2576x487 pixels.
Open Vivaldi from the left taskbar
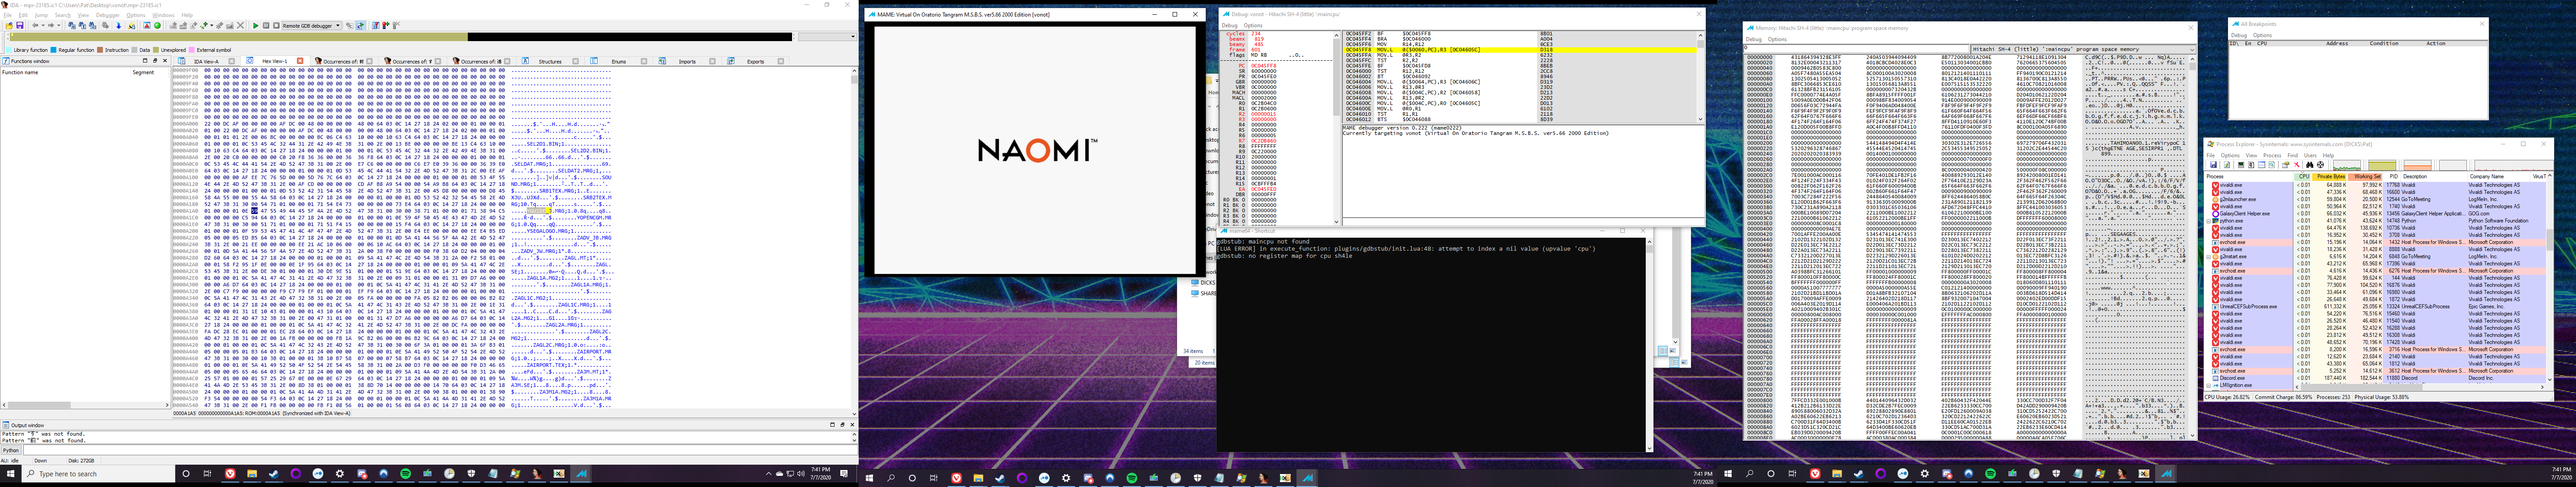tap(230, 474)
